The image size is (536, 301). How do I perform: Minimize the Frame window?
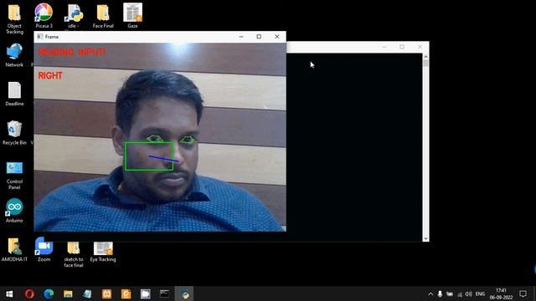[241, 37]
